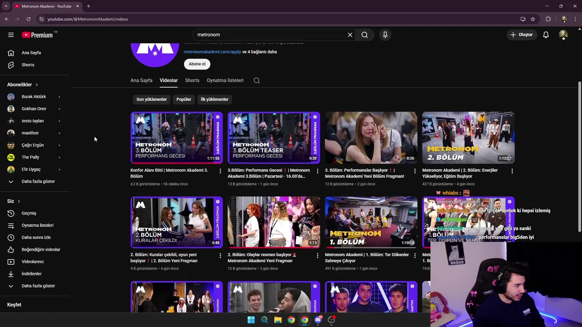Open Gokhan Oner subscription channel
Image resolution: width=582 pixels, height=327 pixels.
[x=35, y=109]
